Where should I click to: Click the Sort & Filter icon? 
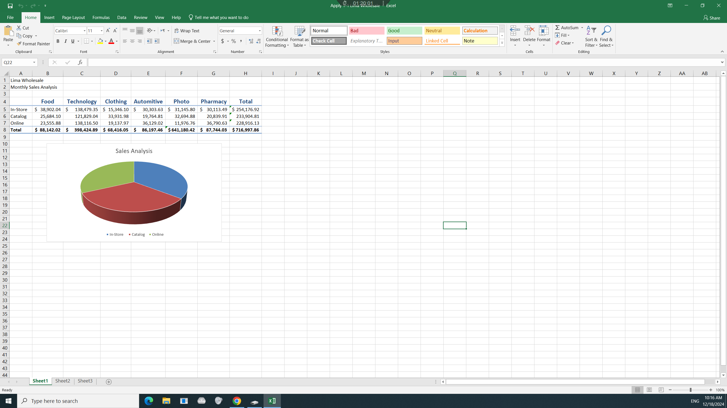click(x=591, y=31)
